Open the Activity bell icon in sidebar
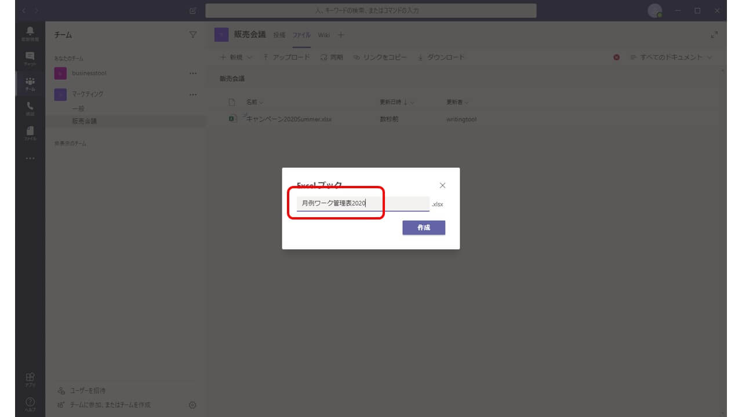This screenshot has height=417, width=742. pos(30,33)
